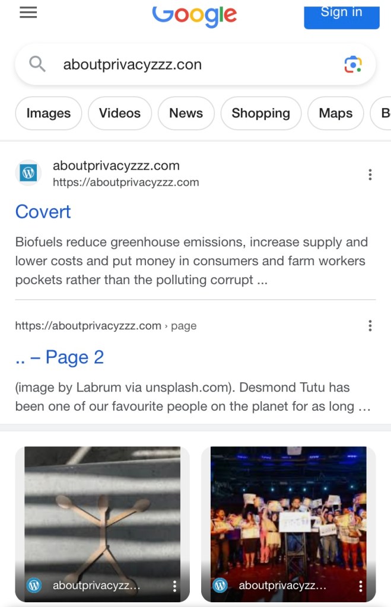The height and width of the screenshot is (607, 391).
Task: Open options on the wooden spoons image card
Action: click(174, 586)
